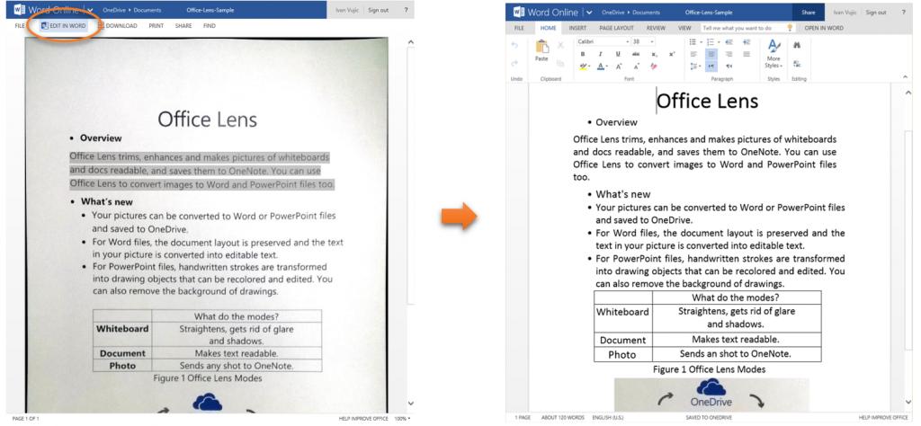Image resolution: width=921 pixels, height=426 pixels.
Task: Click ABOUT 120 WORDS in the status bar
Action: click(x=563, y=418)
